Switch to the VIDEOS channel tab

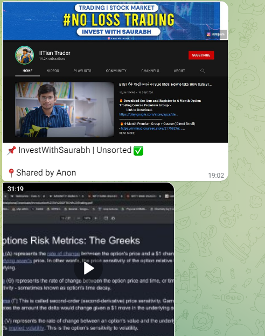pos(53,71)
